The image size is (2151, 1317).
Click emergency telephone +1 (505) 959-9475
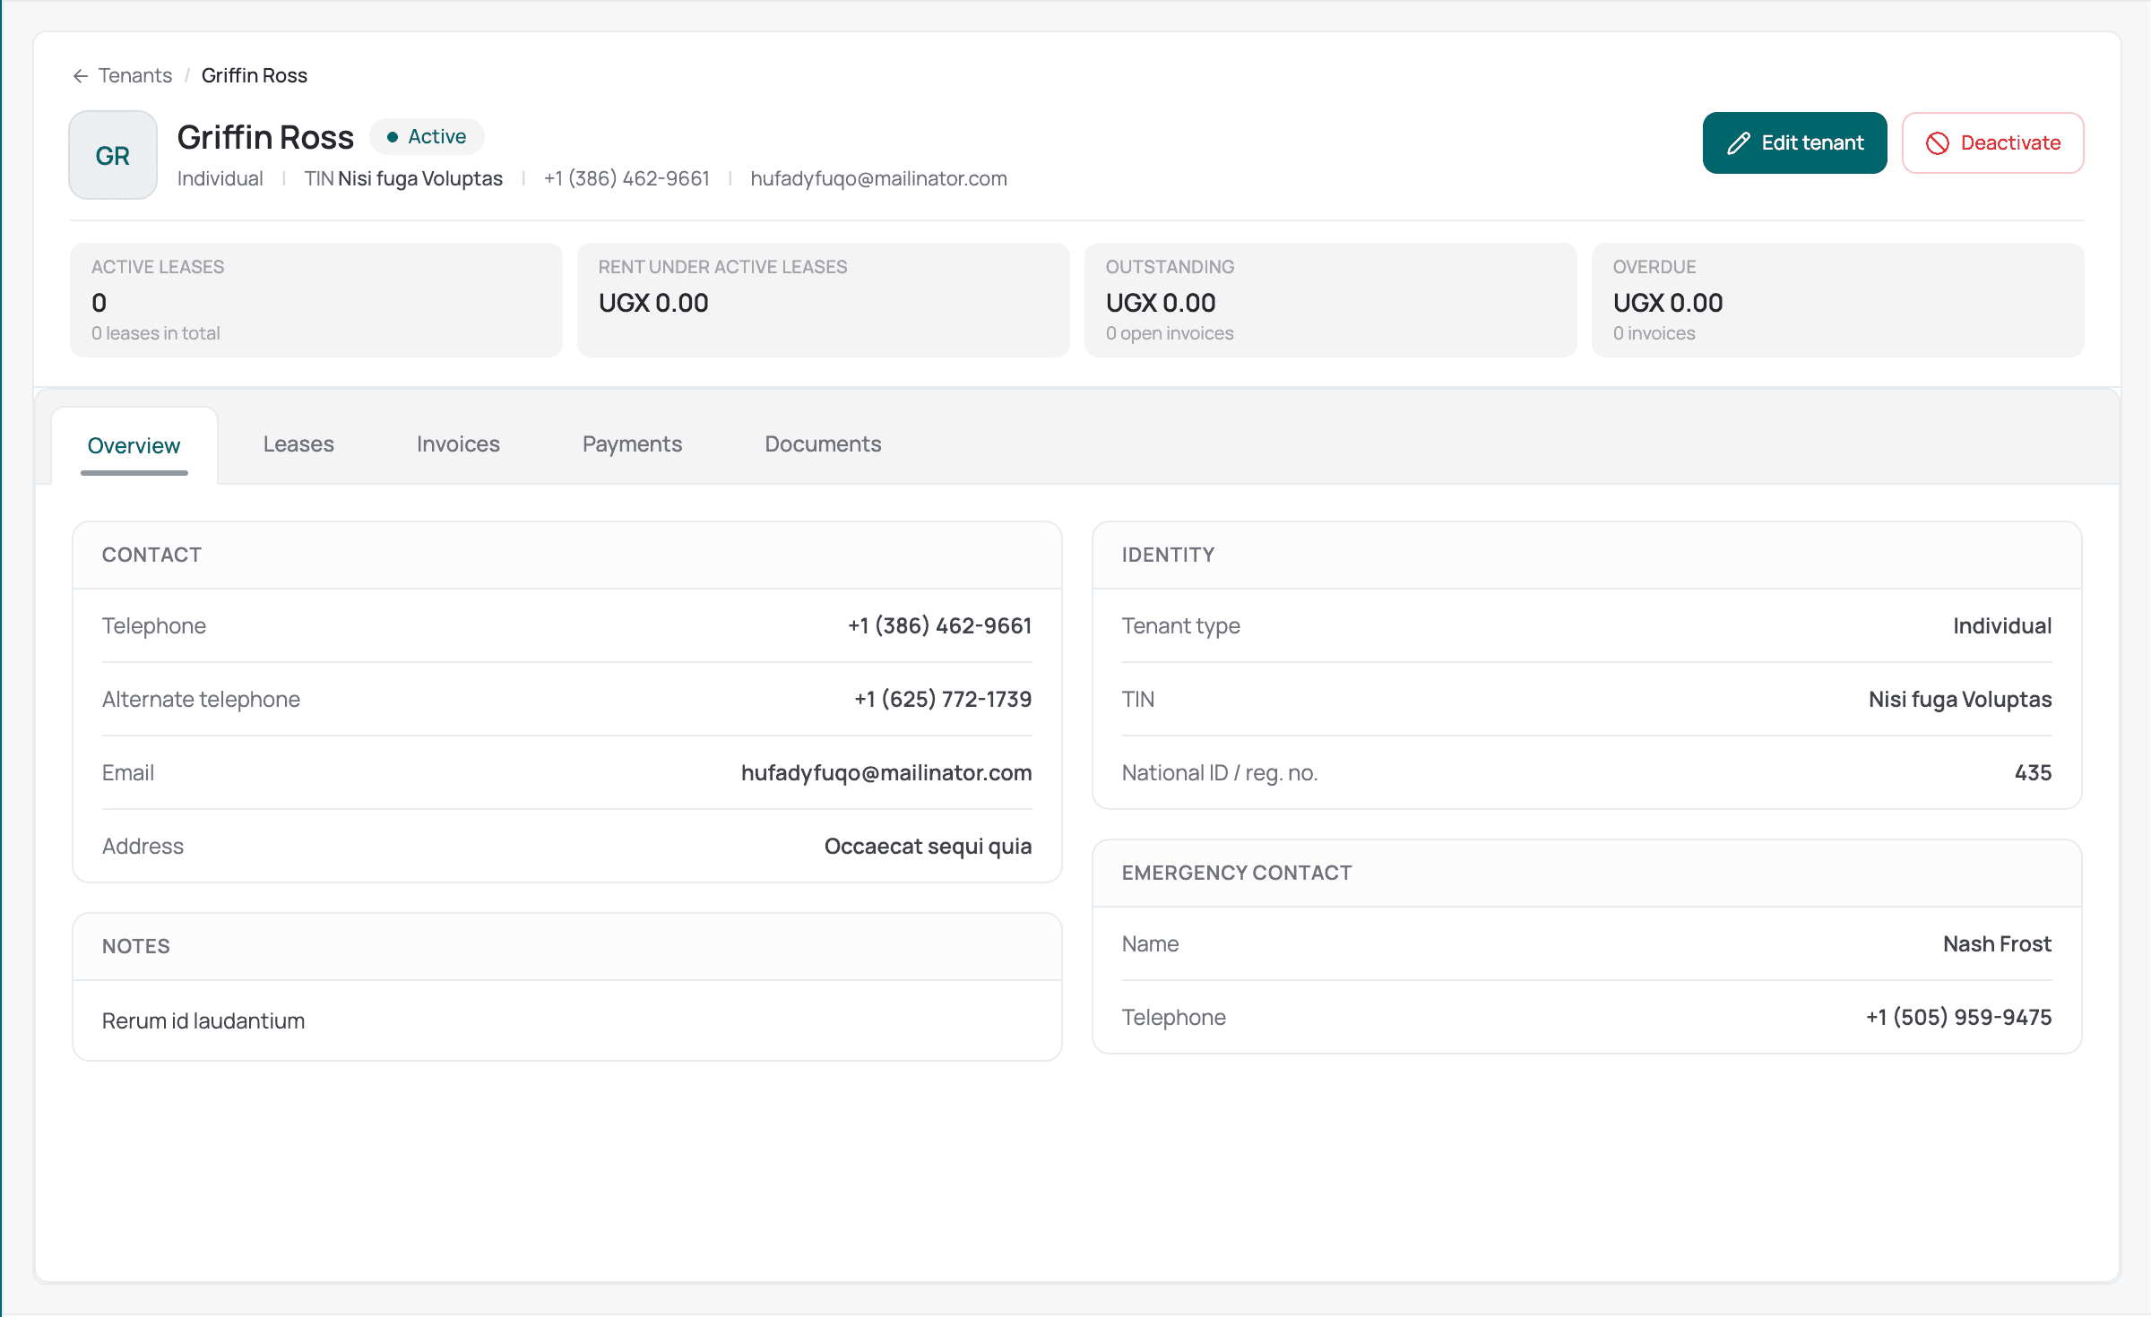point(1958,1017)
